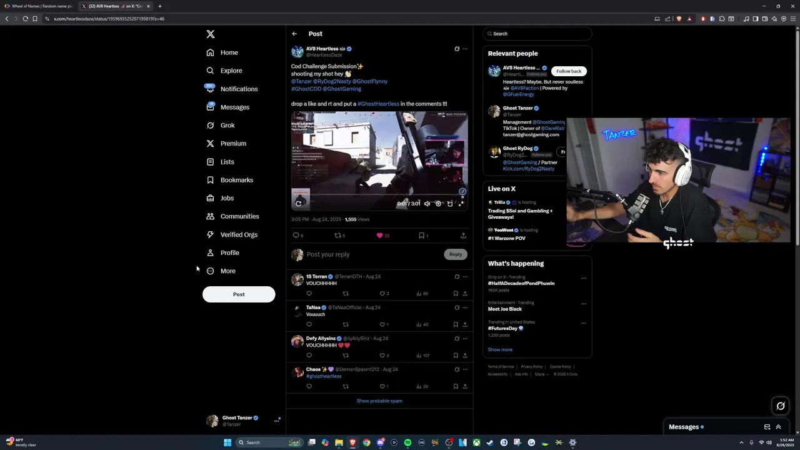
Task: Replay the video with the replay icon
Action: click(299, 203)
